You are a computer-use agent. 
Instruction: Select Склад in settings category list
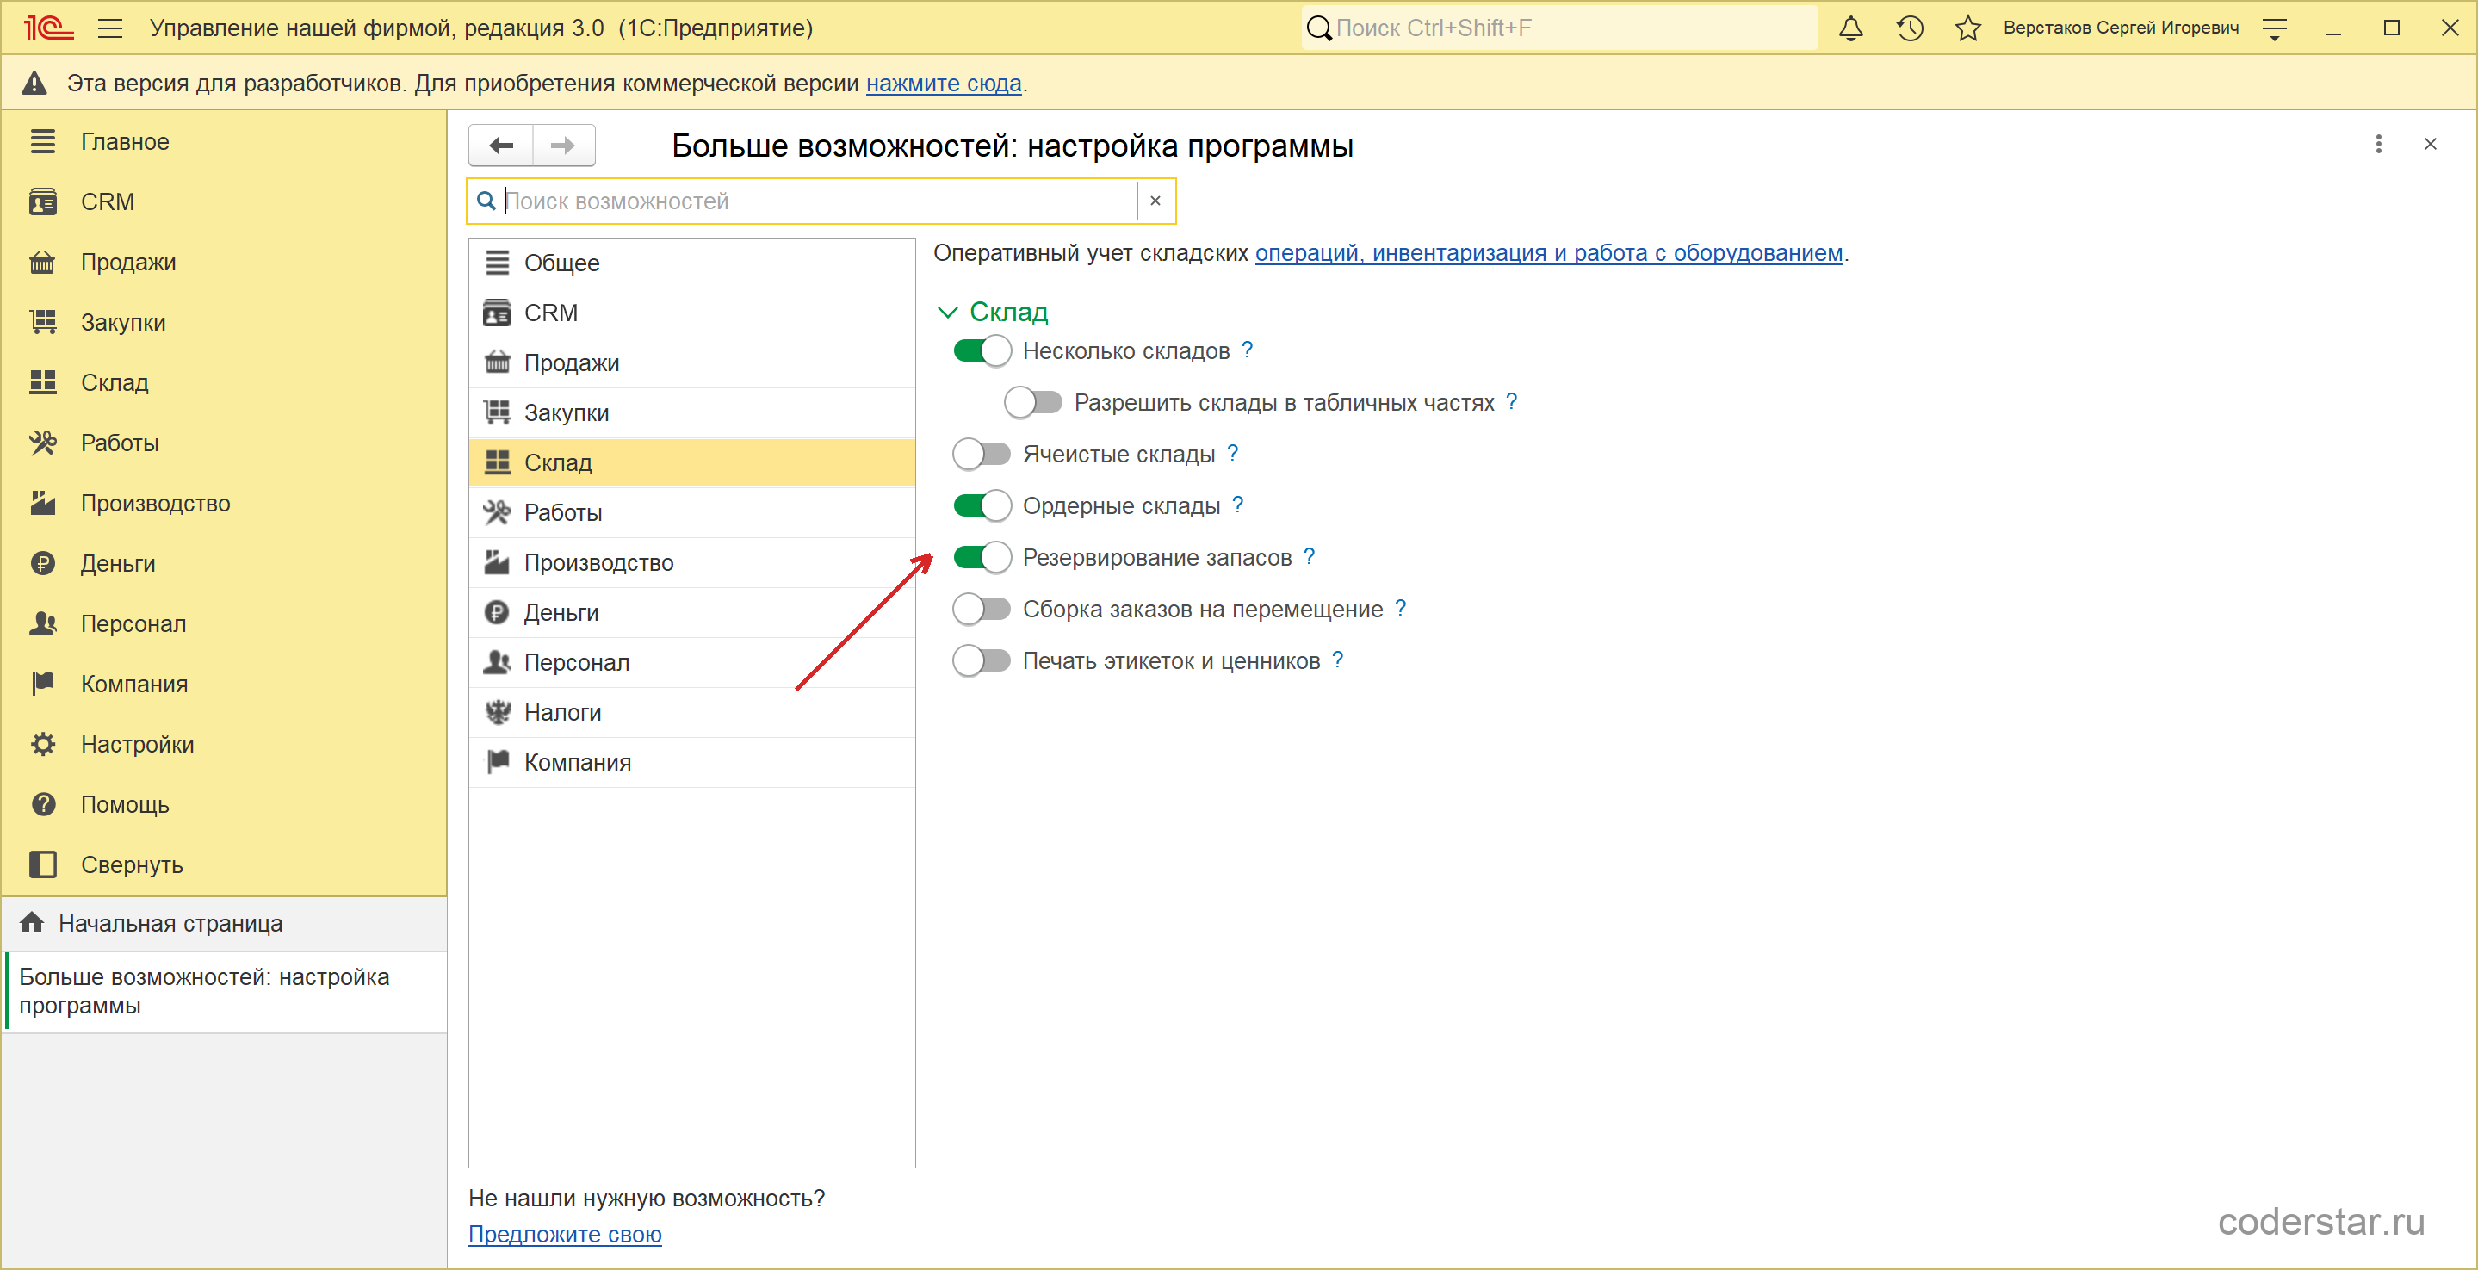(691, 462)
